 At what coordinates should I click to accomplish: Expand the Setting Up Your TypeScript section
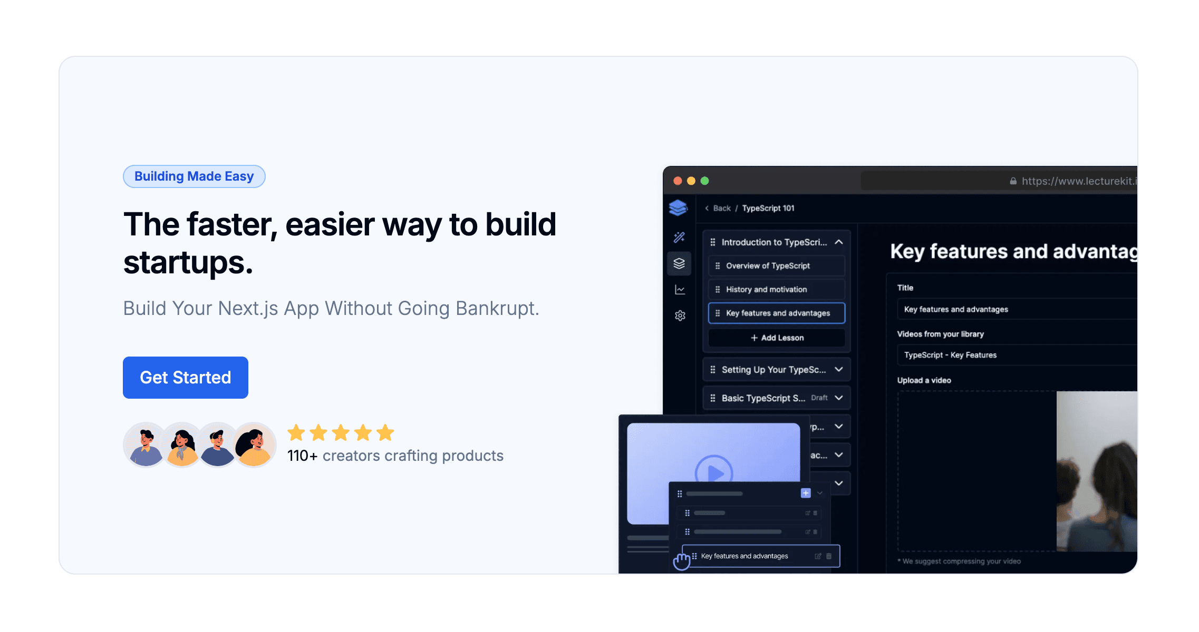point(838,370)
